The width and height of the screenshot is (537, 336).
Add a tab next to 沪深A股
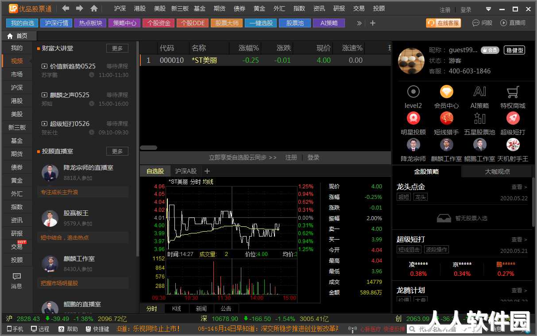(207, 171)
